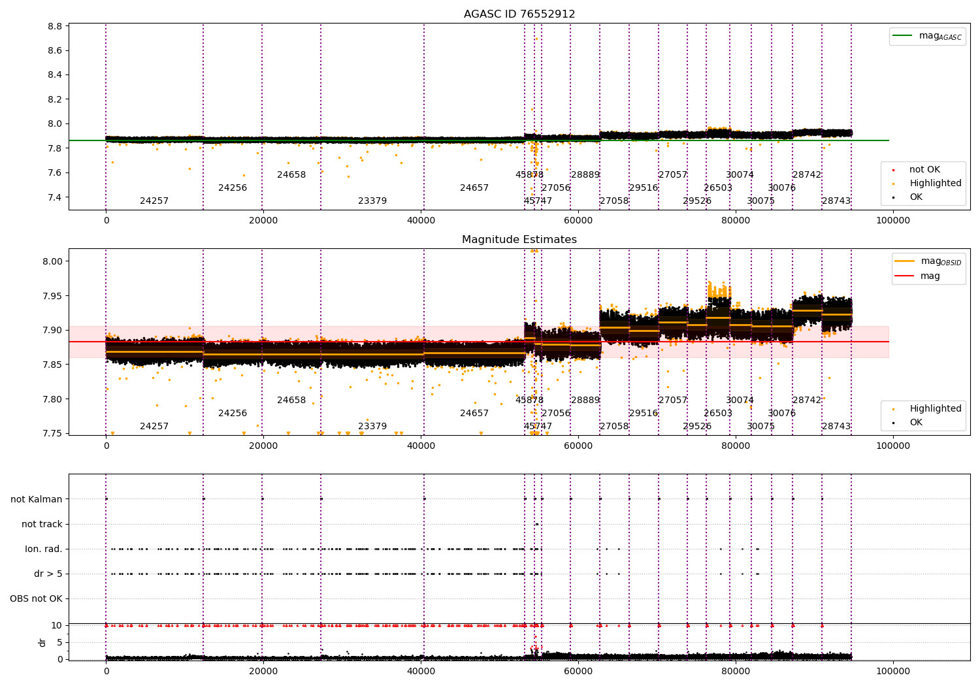Click OBSID label 30074 in top plot
980x686 pixels.
[740, 175]
